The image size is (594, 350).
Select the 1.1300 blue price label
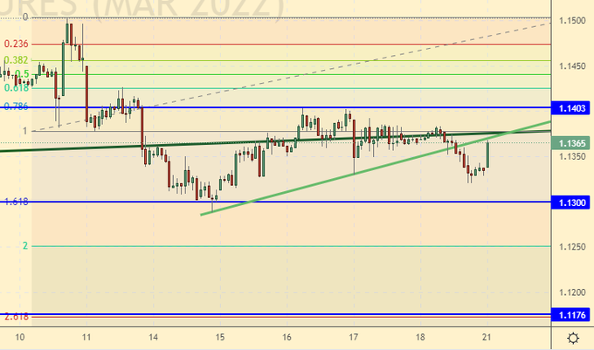pos(572,202)
